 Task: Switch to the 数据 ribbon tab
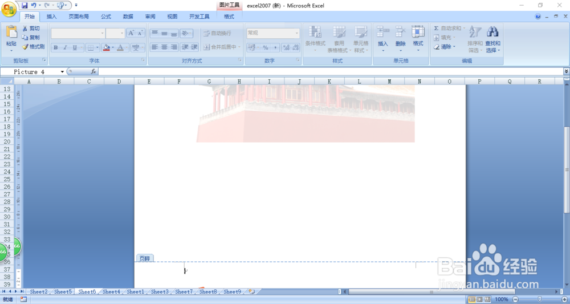128,17
